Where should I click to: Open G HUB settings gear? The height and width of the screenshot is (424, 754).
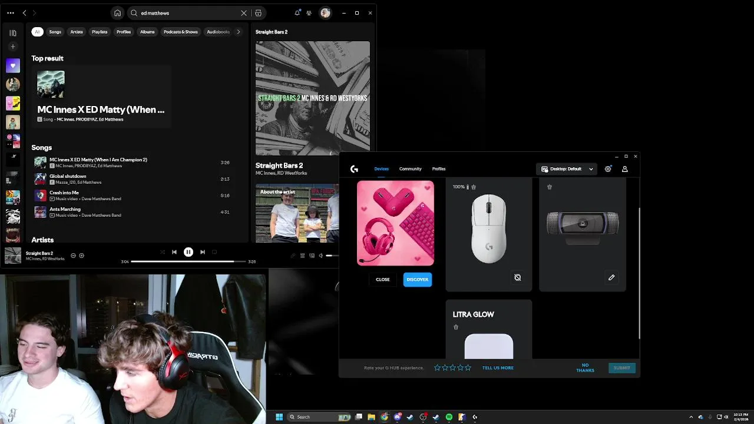pos(608,169)
